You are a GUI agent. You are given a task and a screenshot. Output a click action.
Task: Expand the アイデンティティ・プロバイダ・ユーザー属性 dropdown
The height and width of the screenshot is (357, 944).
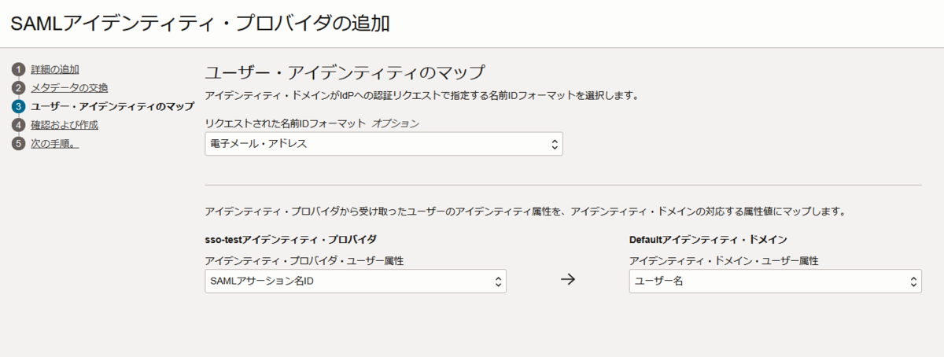[x=356, y=282]
